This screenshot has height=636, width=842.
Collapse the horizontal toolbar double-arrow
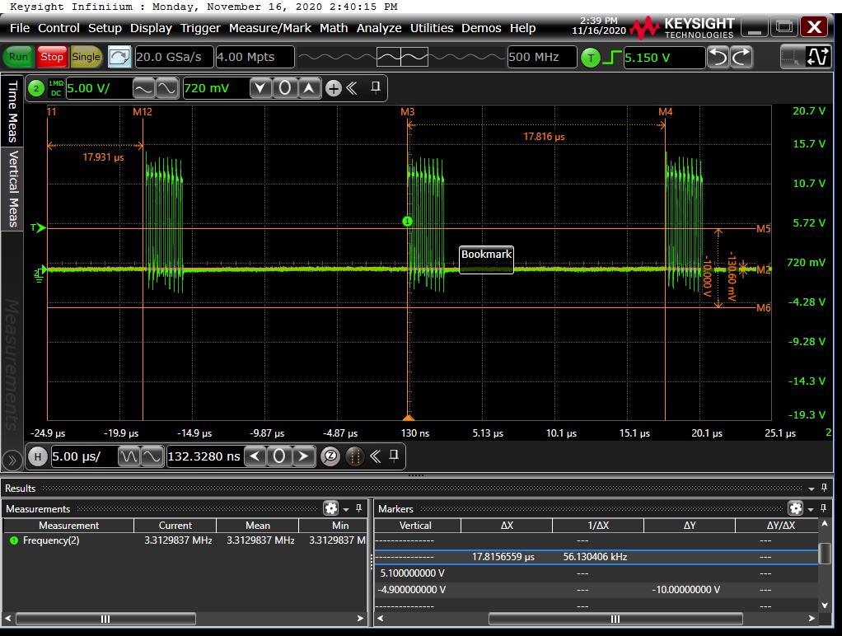pyautogui.click(x=376, y=456)
